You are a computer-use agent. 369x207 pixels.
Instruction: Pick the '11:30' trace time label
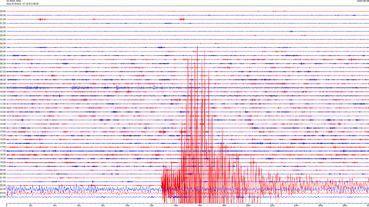[3, 104]
